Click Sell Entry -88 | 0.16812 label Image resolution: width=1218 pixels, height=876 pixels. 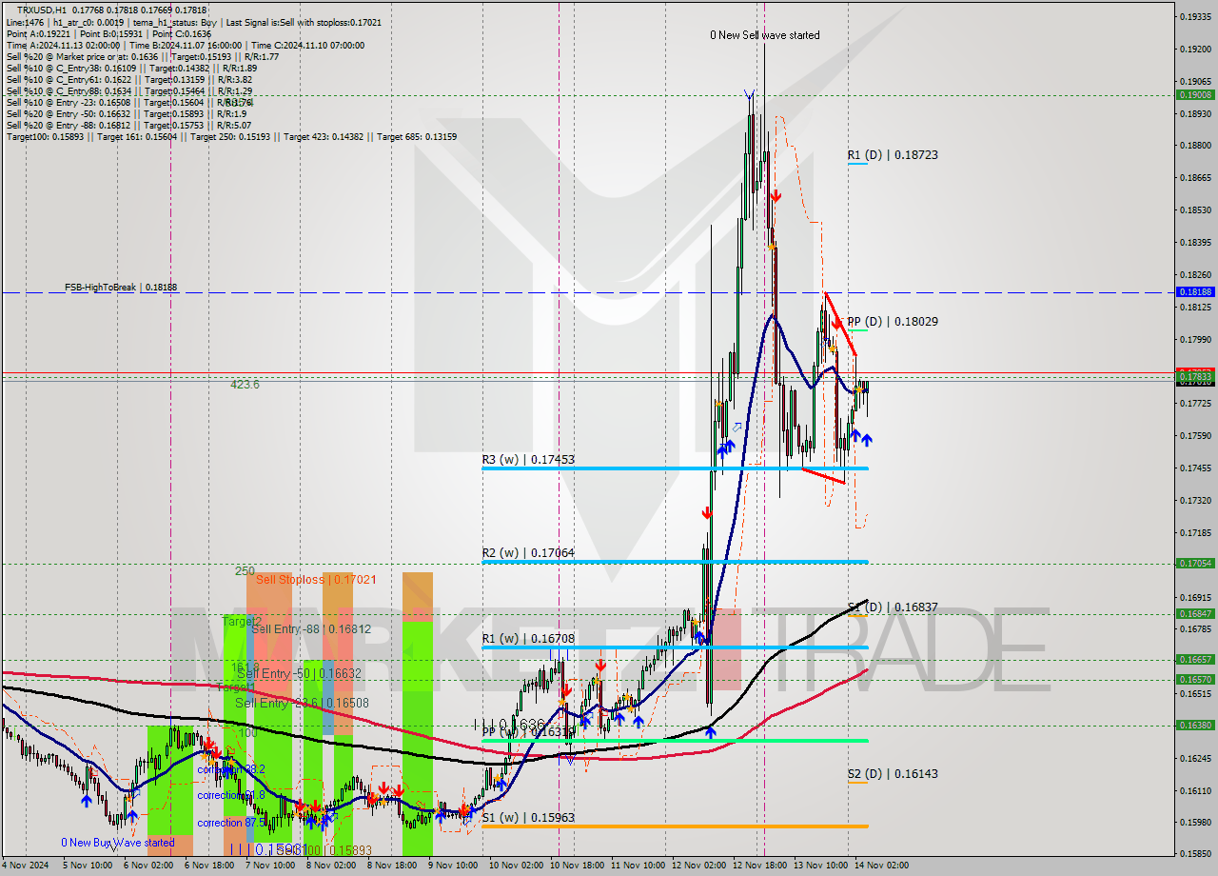coord(310,628)
